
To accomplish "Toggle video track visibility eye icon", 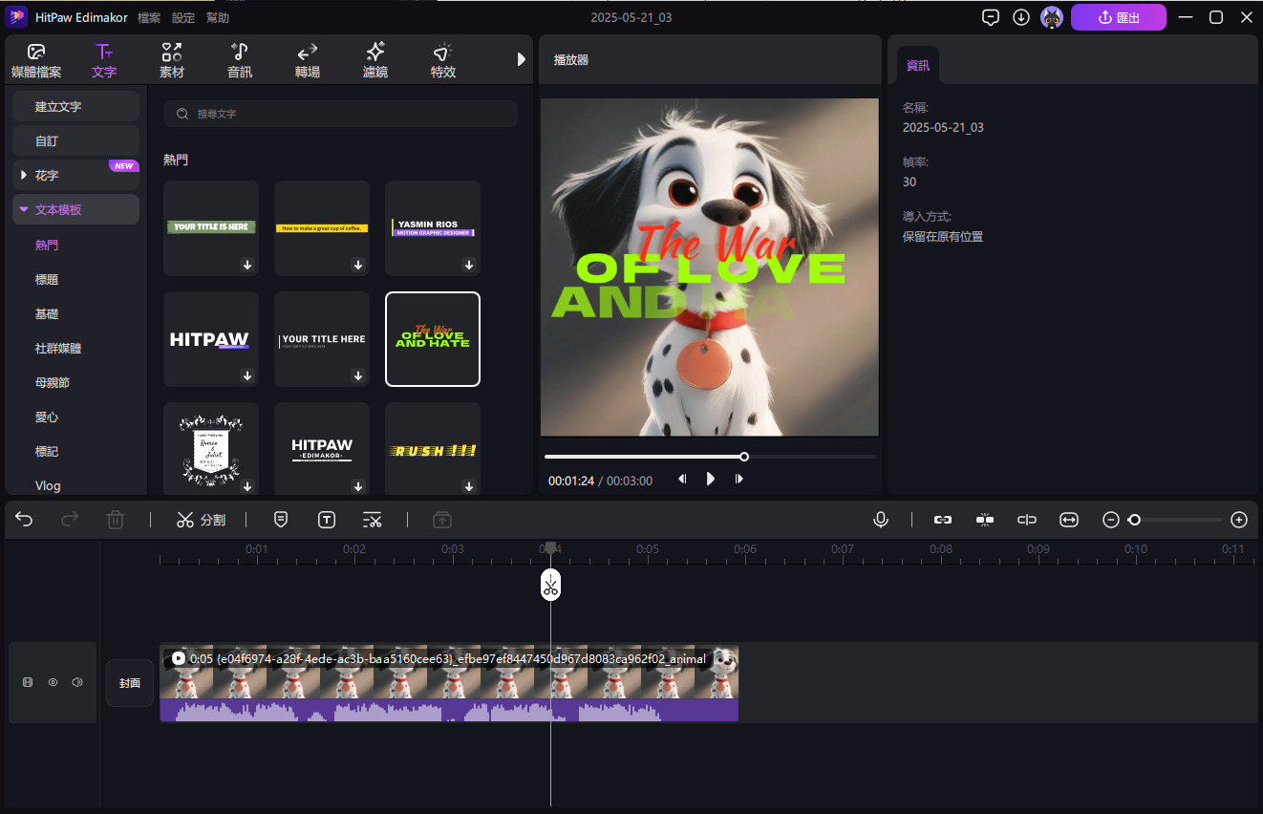I will tap(53, 682).
